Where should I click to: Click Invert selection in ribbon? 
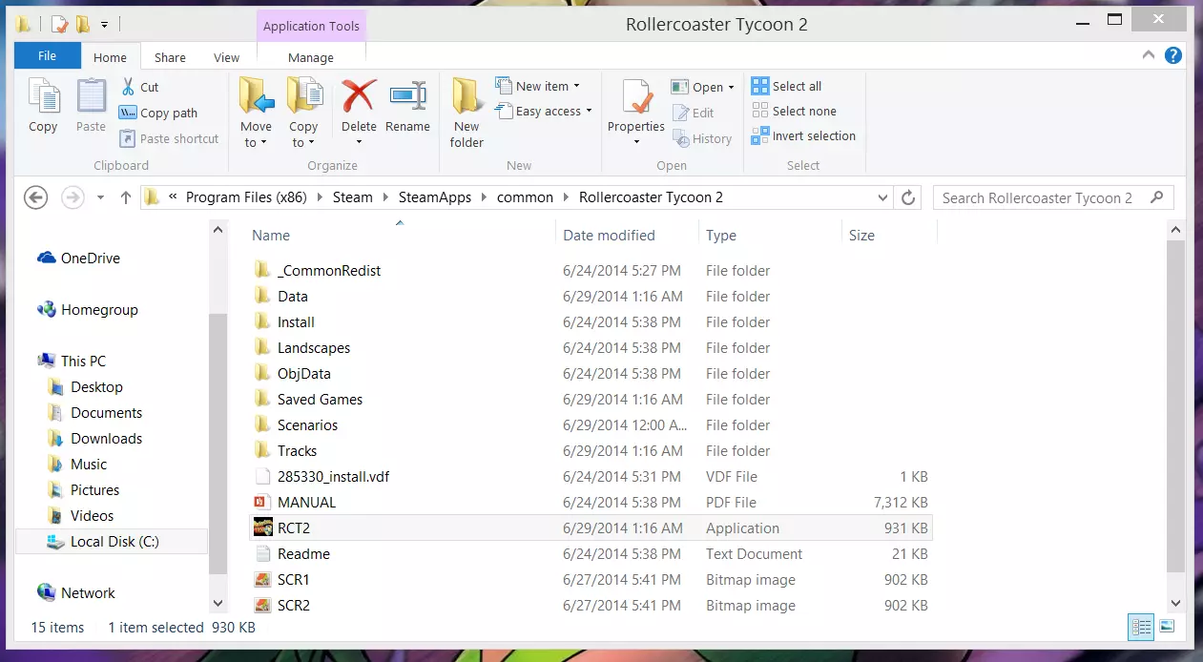[803, 136]
